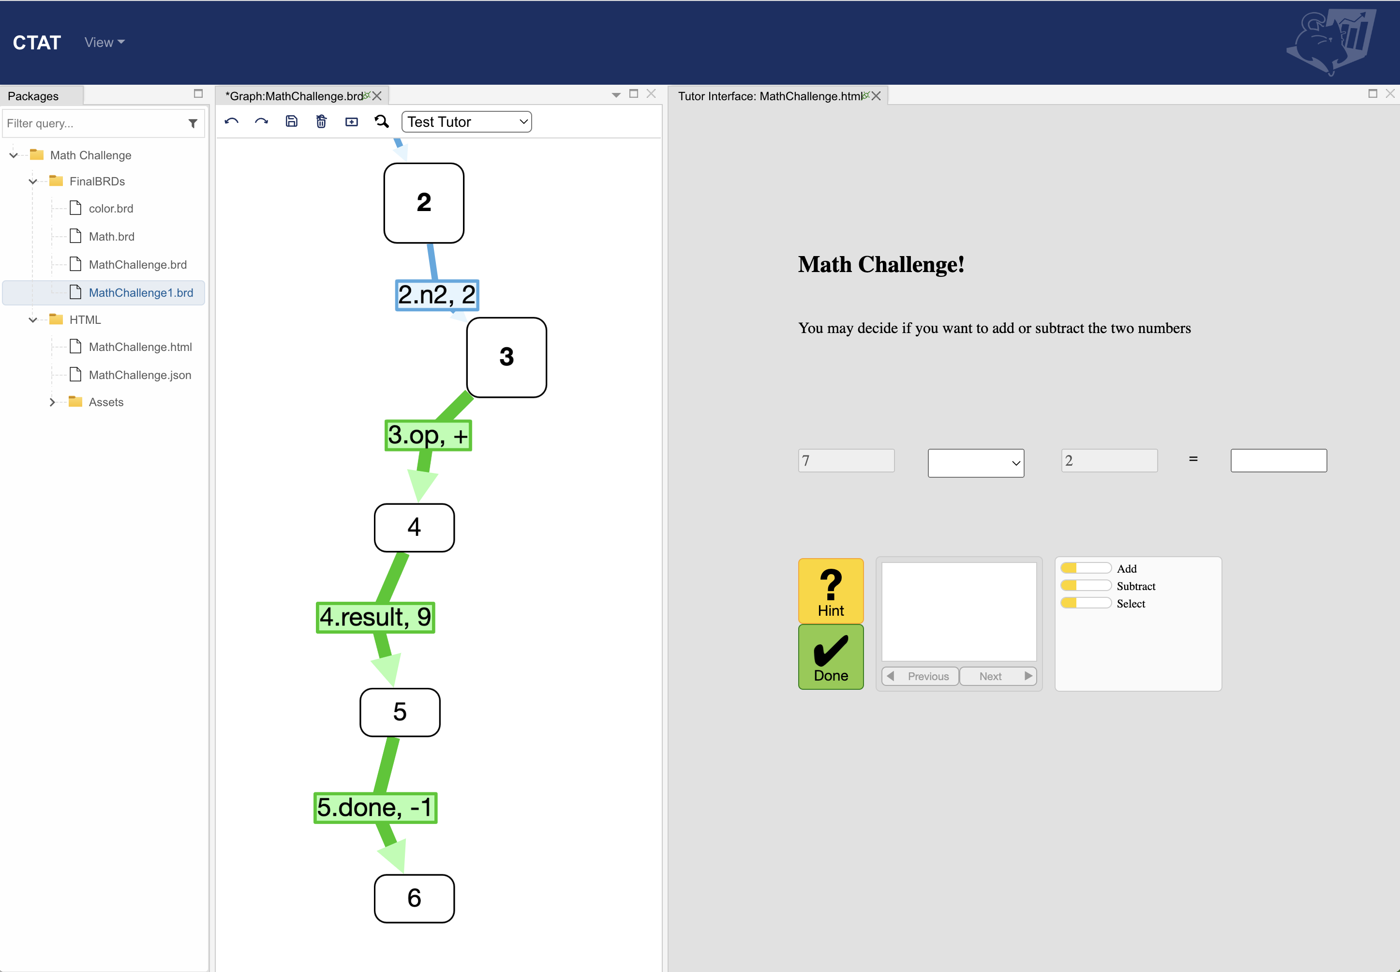
Task: Click the Add skill progress bar
Action: coord(1085,568)
